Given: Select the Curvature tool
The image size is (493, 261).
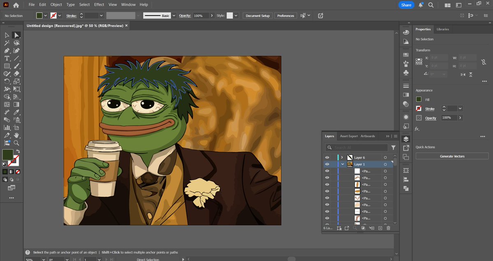Looking at the screenshot, I should [16, 51].
